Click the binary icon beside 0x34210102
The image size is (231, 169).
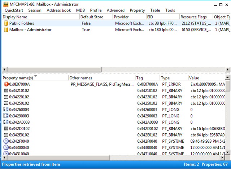[6, 90]
